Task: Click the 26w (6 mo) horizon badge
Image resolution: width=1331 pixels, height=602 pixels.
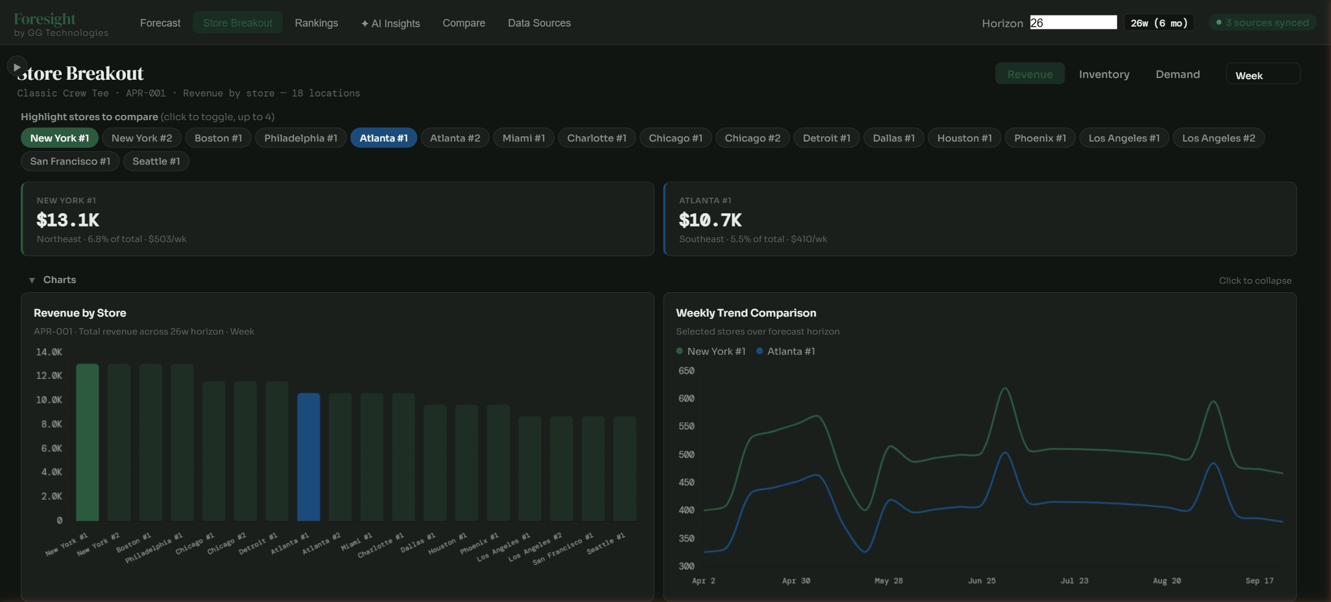Action: coord(1159,23)
